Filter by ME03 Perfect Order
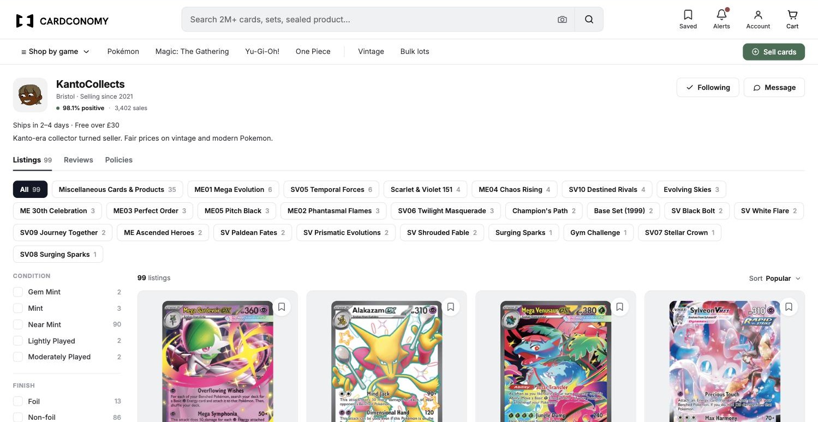Screen dimensions: 818x422 click(x=150, y=210)
